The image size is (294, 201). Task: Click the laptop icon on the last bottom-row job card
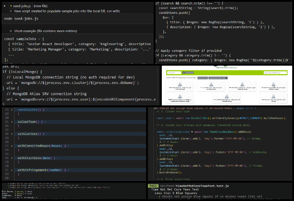273,96
